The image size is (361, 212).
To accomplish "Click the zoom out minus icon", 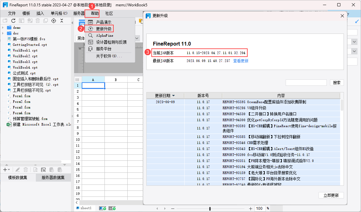I will point(173,209).
